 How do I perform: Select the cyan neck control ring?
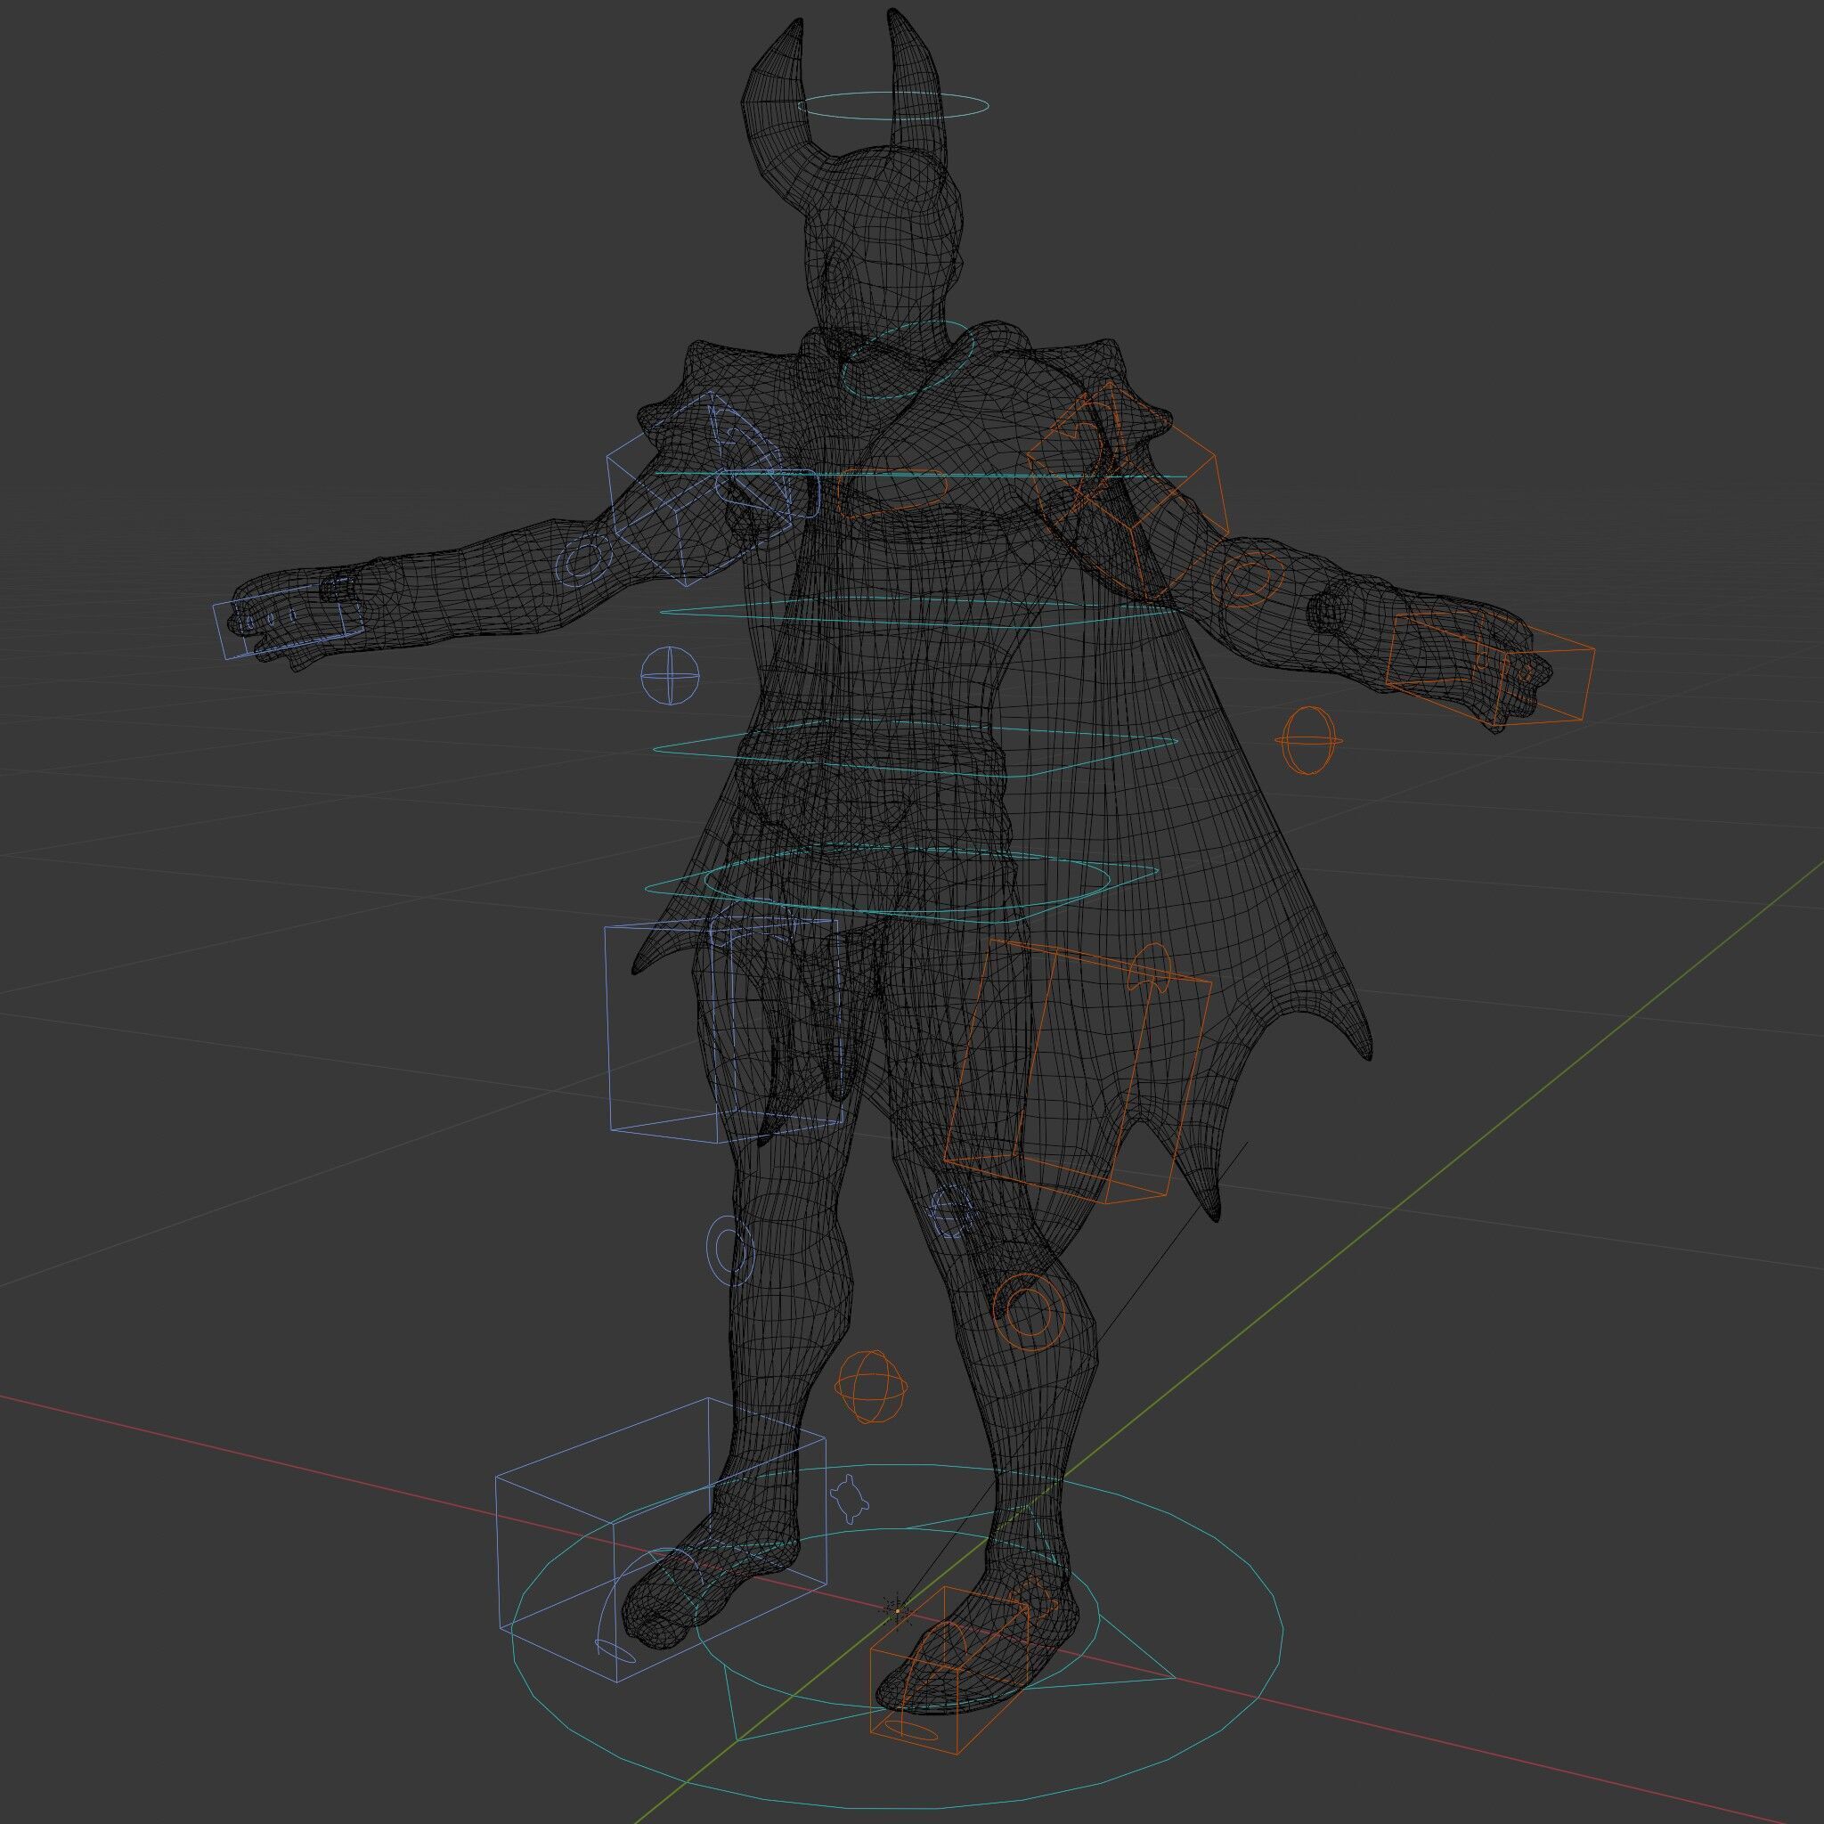[908, 360]
